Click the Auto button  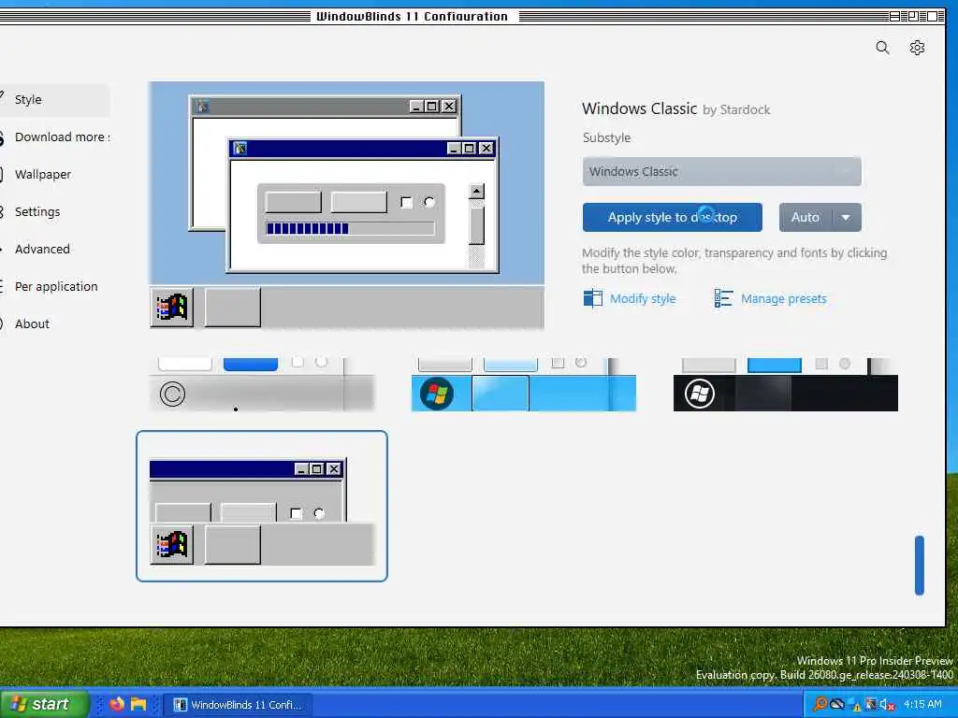(806, 217)
